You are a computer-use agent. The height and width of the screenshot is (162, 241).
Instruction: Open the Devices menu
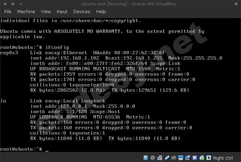coord(82,12)
